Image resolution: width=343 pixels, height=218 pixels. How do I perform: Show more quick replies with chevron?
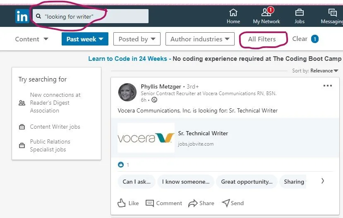[323, 181]
